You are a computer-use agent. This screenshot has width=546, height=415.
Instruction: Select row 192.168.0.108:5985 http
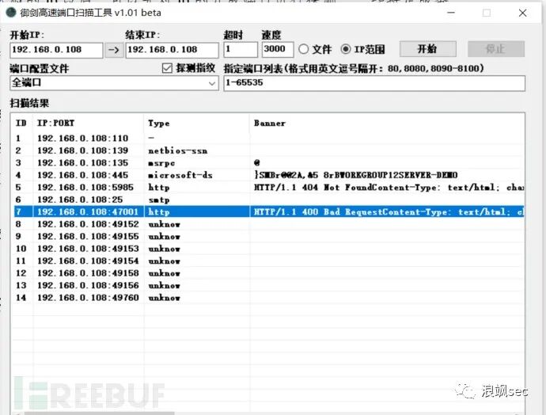pyautogui.click(x=269, y=188)
